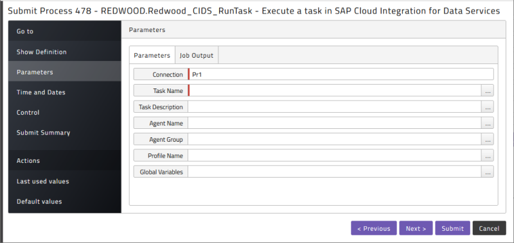Click the Task Description field label
This screenshot has width=514, height=243.
[161, 107]
